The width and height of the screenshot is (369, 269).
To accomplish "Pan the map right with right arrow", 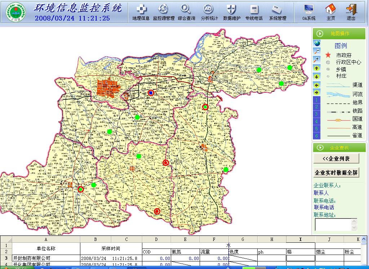I will [317, 93].
